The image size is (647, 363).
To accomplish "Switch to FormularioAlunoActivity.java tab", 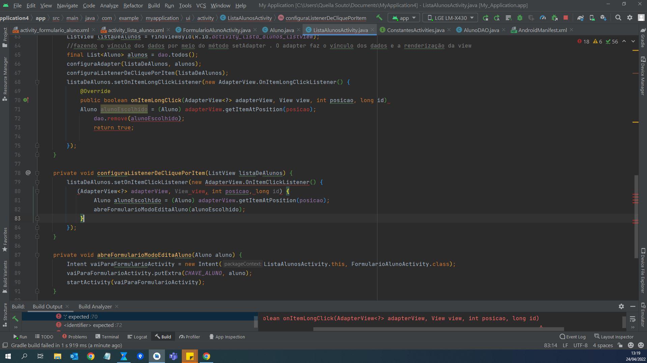I will click(217, 30).
